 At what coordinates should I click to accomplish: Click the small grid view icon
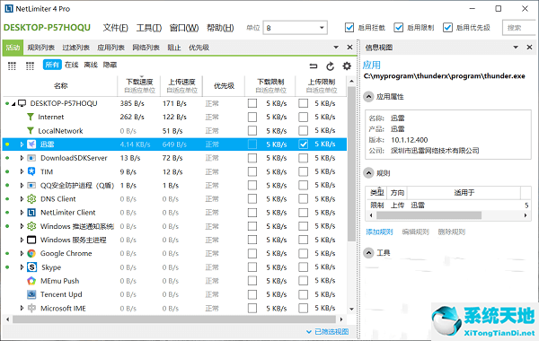30,66
